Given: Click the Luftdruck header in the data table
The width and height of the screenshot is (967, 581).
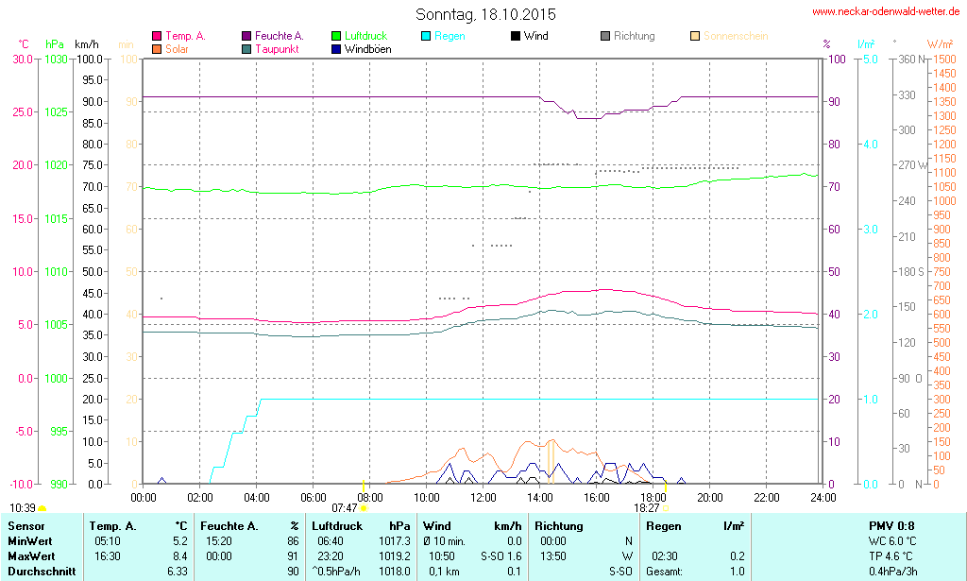Looking at the screenshot, I should 336,525.
